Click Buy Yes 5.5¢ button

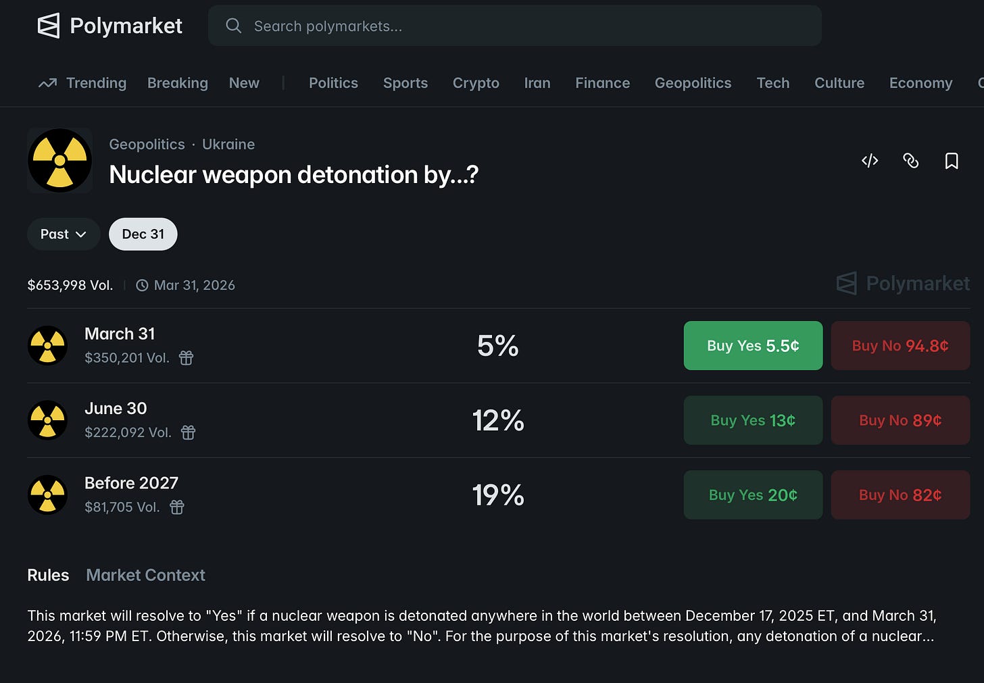click(753, 345)
